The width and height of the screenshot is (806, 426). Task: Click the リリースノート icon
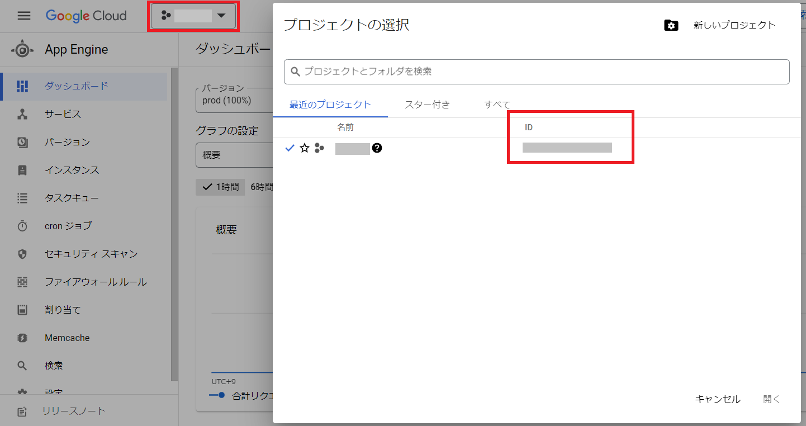coord(22,411)
